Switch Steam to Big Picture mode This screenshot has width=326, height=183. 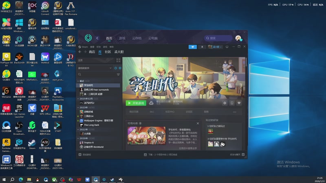[x=227, y=47]
